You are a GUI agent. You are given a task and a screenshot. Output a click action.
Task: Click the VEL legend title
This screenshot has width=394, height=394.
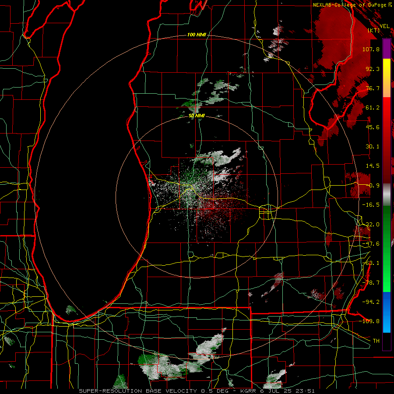tap(385, 26)
